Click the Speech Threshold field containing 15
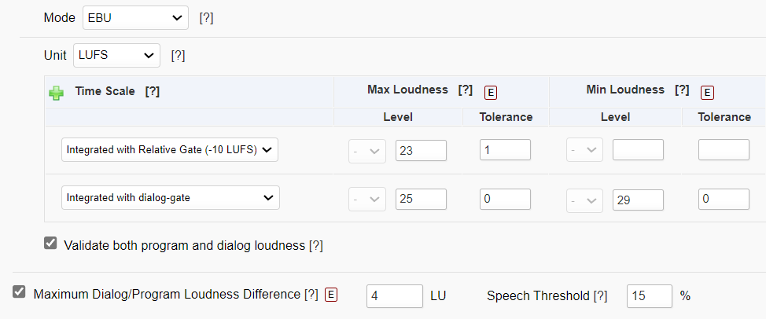766x319 pixels. coord(650,296)
